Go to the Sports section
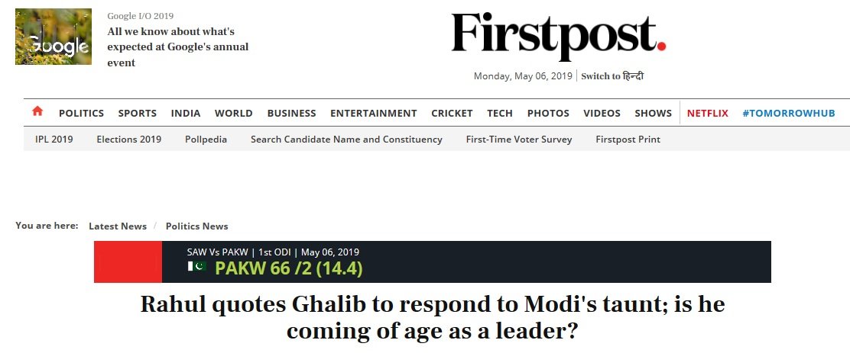 point(137,113)
